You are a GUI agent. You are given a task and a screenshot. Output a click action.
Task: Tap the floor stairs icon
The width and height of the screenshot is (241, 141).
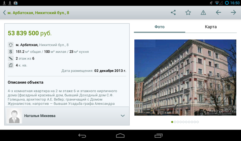click(x=11, y=58)
